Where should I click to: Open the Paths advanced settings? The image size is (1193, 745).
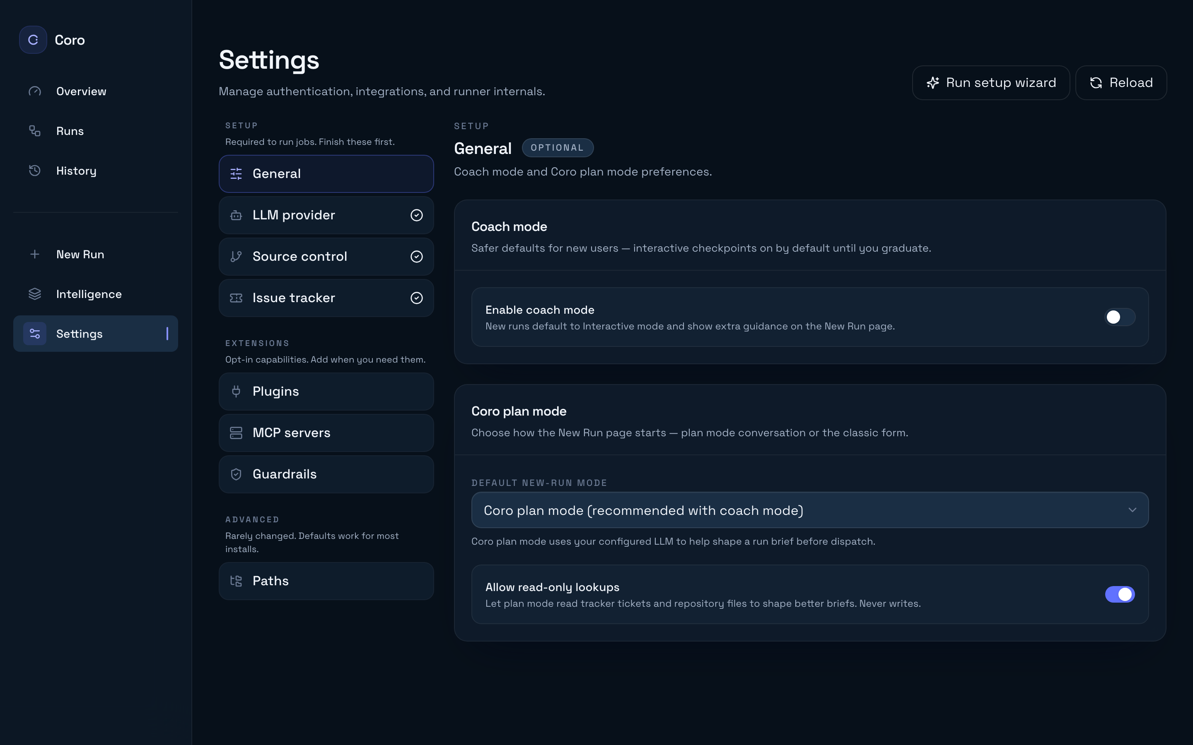(326, 581)
